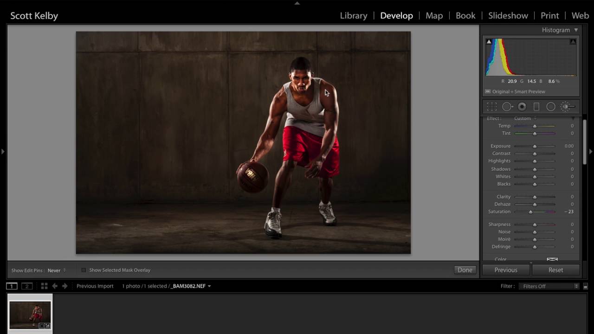Select the Radial Filter tool

[x=551, y=107]
